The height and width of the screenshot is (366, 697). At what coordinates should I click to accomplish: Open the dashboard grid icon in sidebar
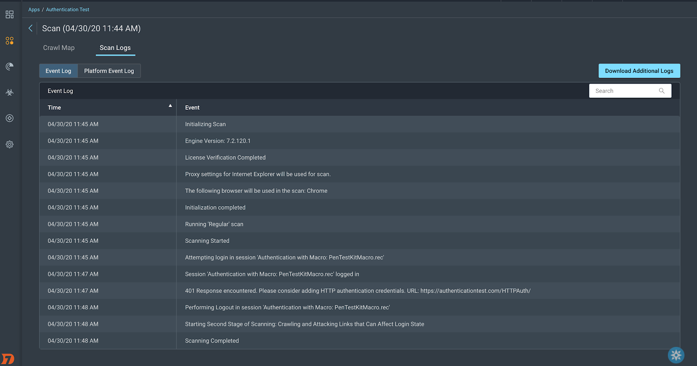10,14
